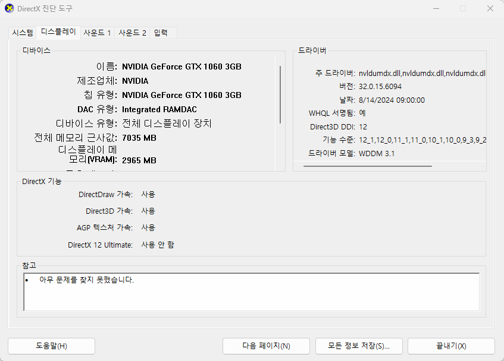Click DirectX 12 Ultimate value 사용 안 함
This screenshot has height=361, width=504.
click(158, 245)
